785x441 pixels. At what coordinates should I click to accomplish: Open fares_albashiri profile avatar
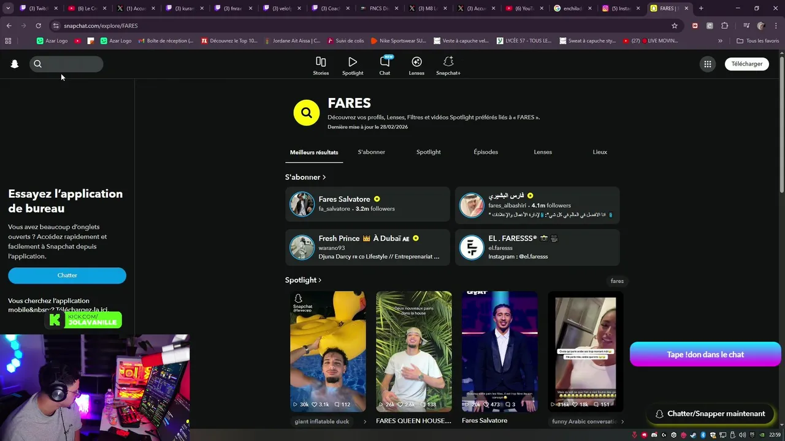[x=472, y=204]
